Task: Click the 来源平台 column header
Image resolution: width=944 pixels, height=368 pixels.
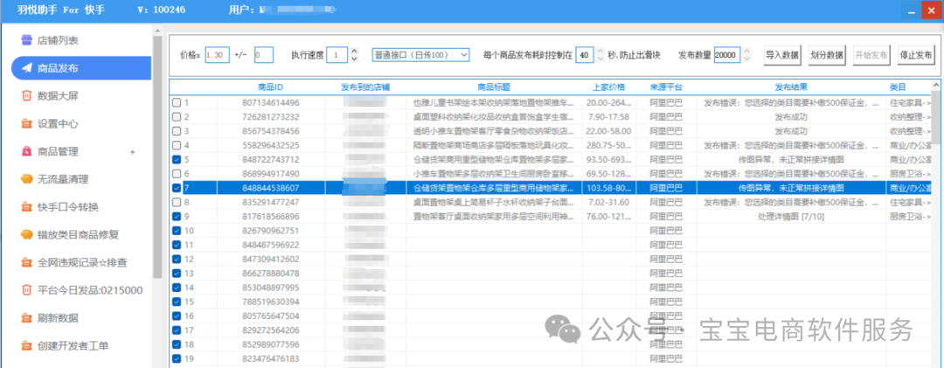Action: [x=666, y=87]
